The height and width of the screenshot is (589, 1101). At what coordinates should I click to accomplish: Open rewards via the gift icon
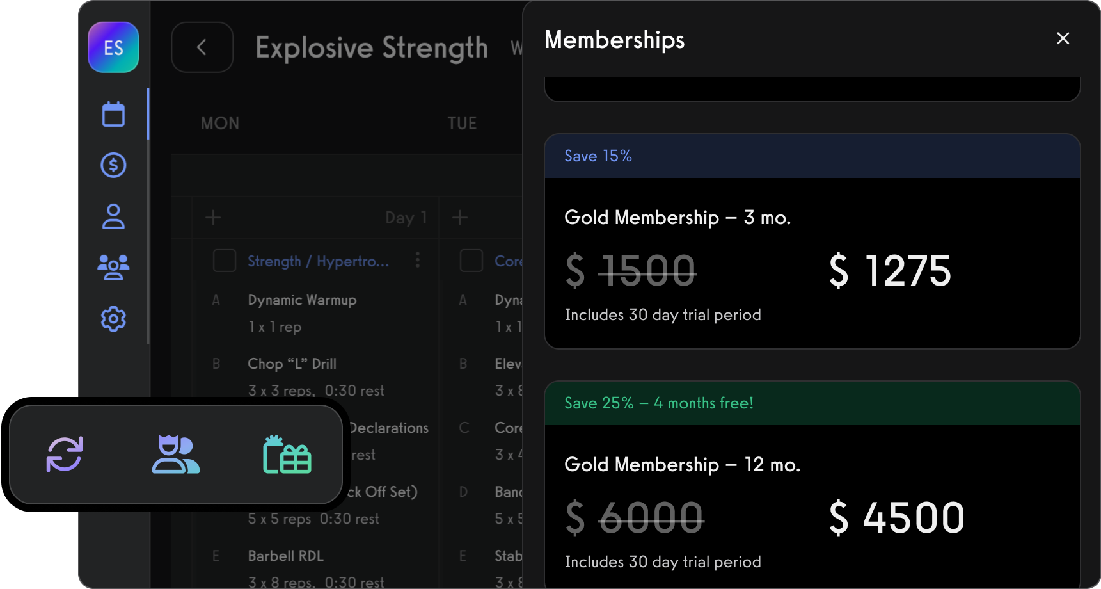coord(287,455)
